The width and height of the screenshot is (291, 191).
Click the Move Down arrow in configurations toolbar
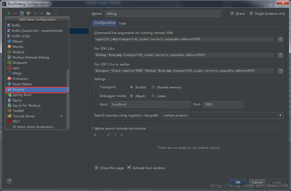[42, 13]
